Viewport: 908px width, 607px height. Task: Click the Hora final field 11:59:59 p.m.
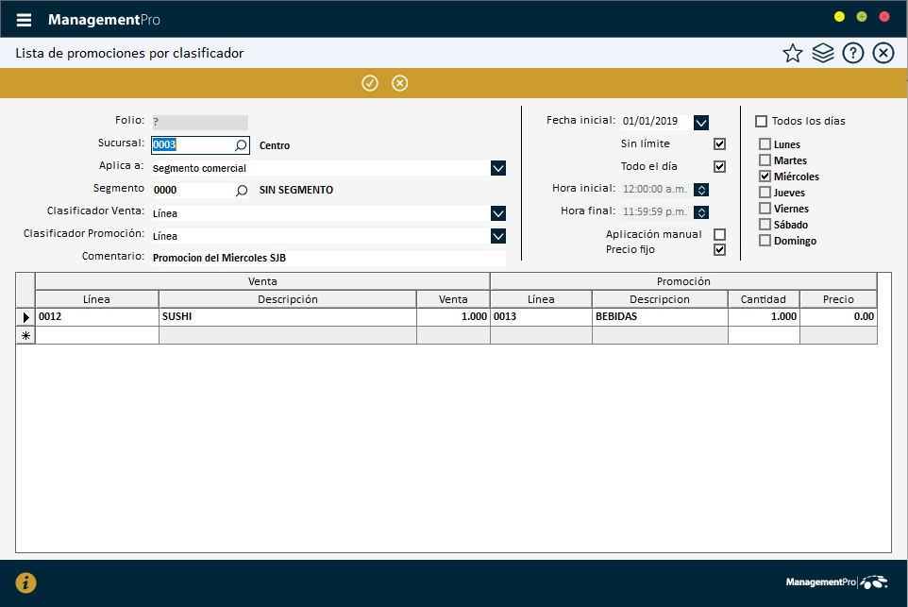[657, 212]
